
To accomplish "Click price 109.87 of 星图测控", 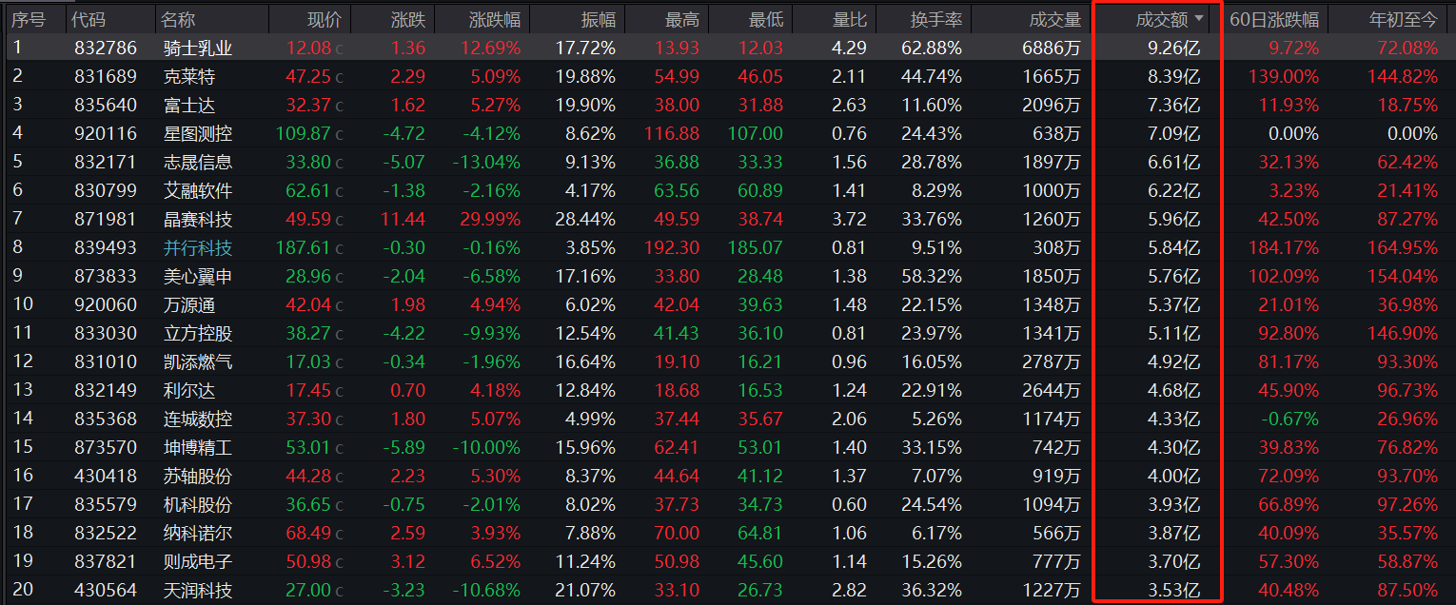I will [x=305, y=133].
